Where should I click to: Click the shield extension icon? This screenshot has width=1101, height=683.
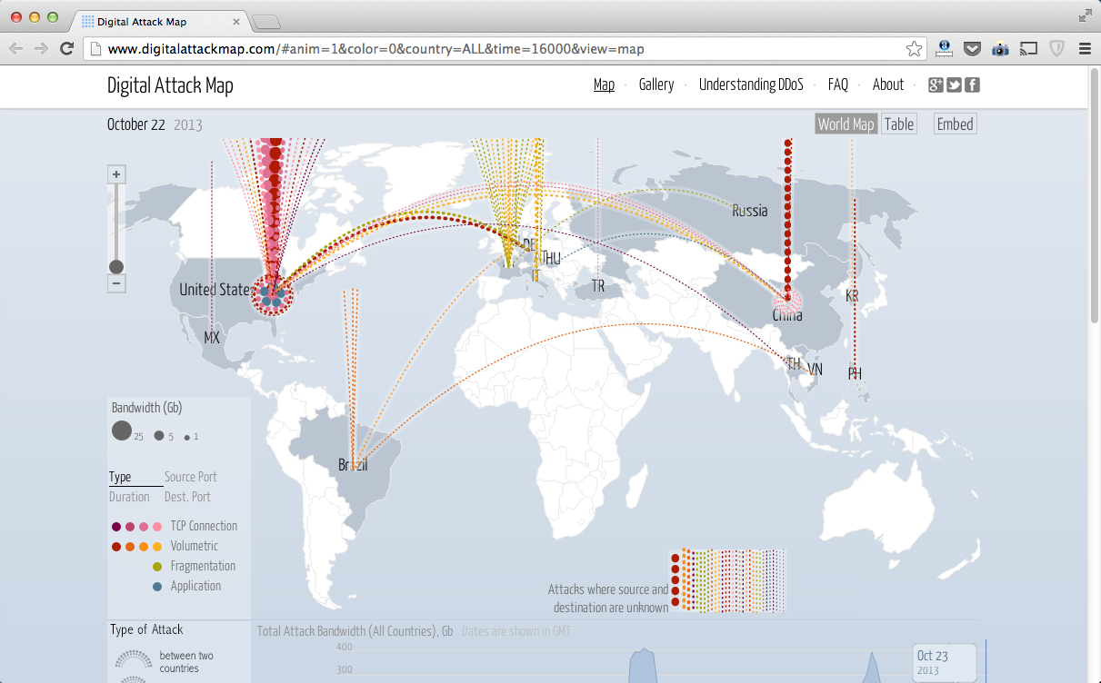tap(1056, 49)
